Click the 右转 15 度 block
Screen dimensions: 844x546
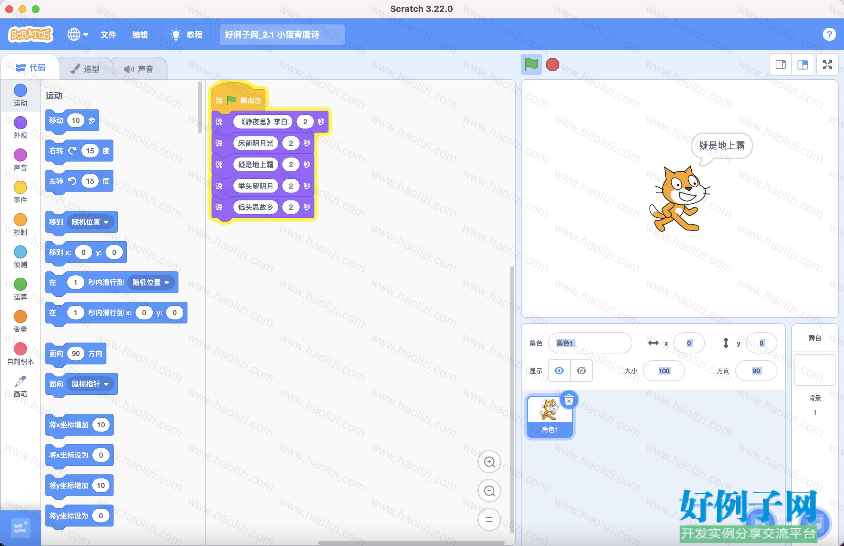[x=79, y=151]
